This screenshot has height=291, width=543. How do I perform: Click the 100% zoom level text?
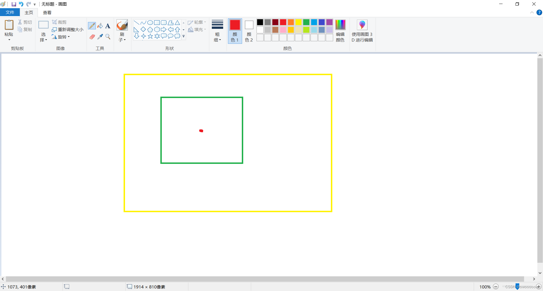click(485, 287)
